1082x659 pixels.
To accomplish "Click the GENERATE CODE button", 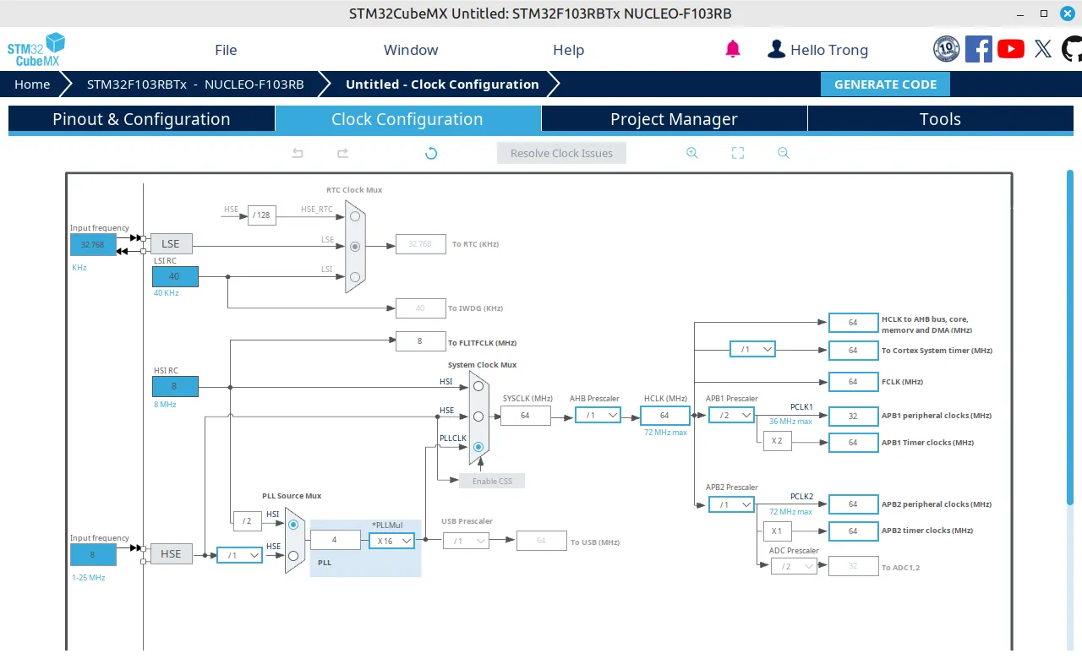I will [x=885, y=84].
